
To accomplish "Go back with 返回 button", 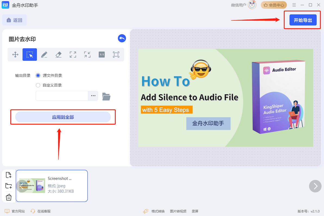I will [14, 20].
